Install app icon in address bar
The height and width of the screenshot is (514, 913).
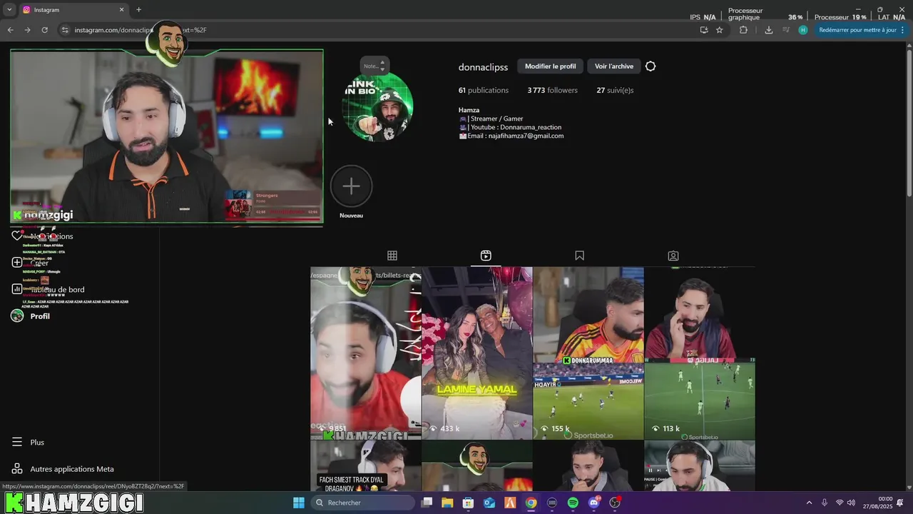(x=704, y=30)
